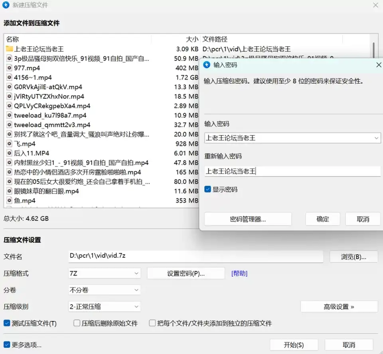Check 把每个文件/文件夹添加到独立的压缩文件 option
The image size is (383, 354).
coord(152,323)
